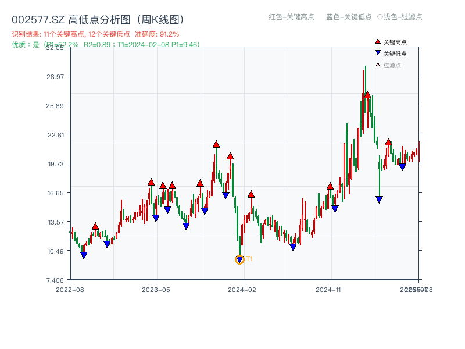Click the 关键低点 legend label
The width and height of the screenshot is (465, 349).
395,54
